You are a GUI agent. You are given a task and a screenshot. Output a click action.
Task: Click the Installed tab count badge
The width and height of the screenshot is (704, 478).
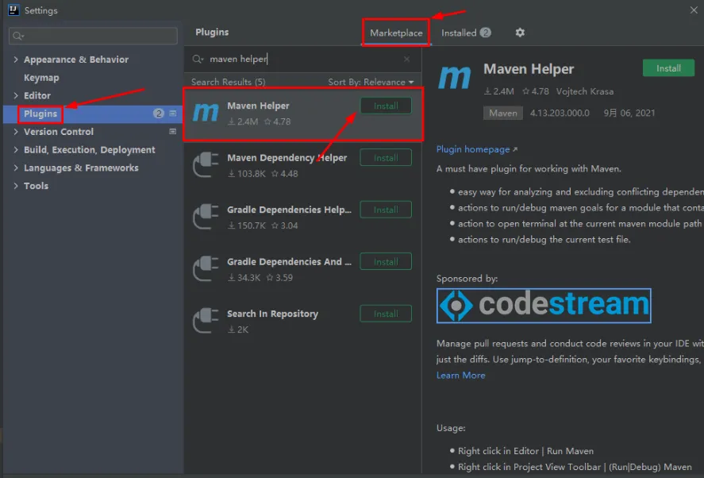tap(486, 33)
